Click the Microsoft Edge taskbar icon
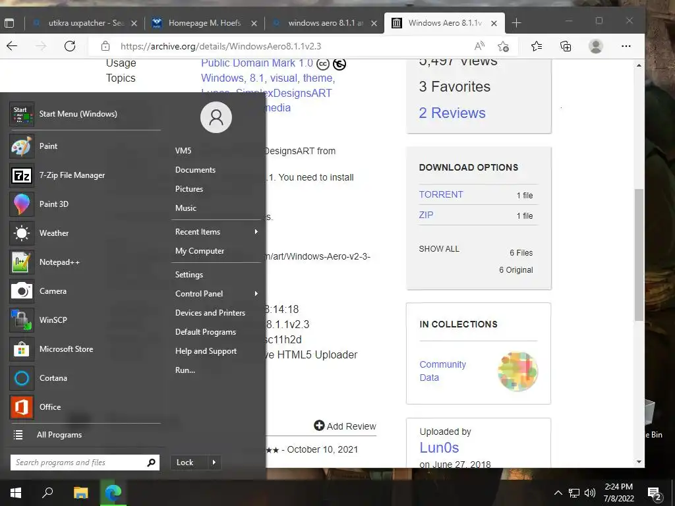 pyautogui.click(x=113, y=493)
